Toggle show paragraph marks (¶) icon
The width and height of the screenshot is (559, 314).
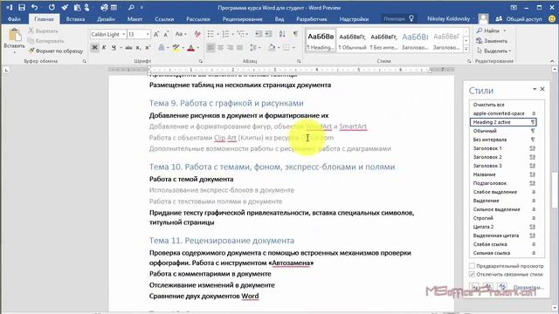(295, 34)
